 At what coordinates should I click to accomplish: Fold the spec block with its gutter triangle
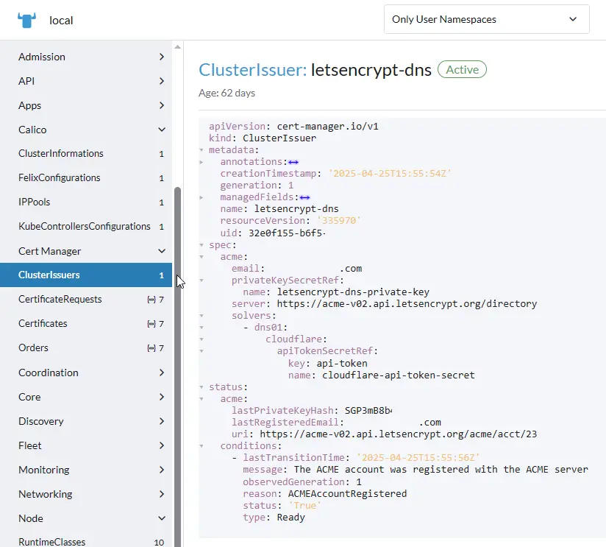tap(202, 245)
